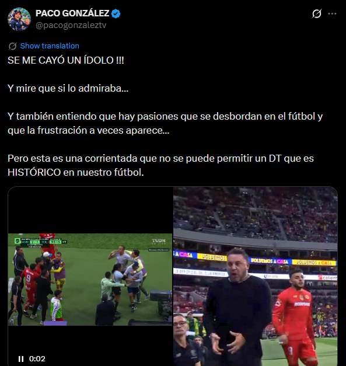Click the blue verified badge
This screenshot has width=346, height=366.
[116, 14]
